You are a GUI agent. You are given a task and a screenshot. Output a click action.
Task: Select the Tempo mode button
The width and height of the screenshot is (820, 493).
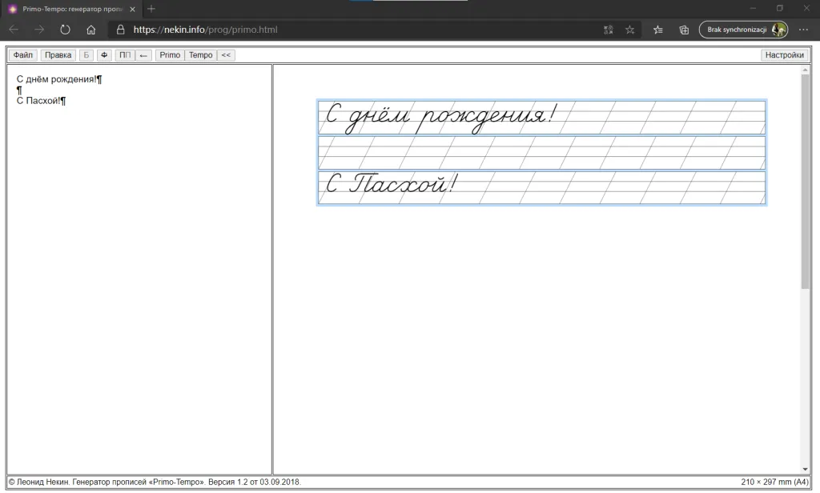201,55
